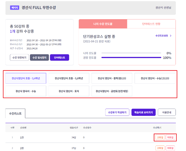The width and height of the screenshot is (186, 151).
Task: Pick the 경선식 영단어 - 토익 course
Action: (69, 91)
